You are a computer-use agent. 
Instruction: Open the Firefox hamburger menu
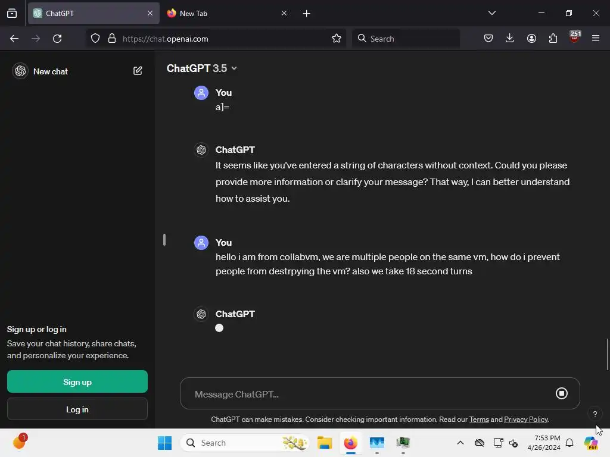tap(596, 39)
